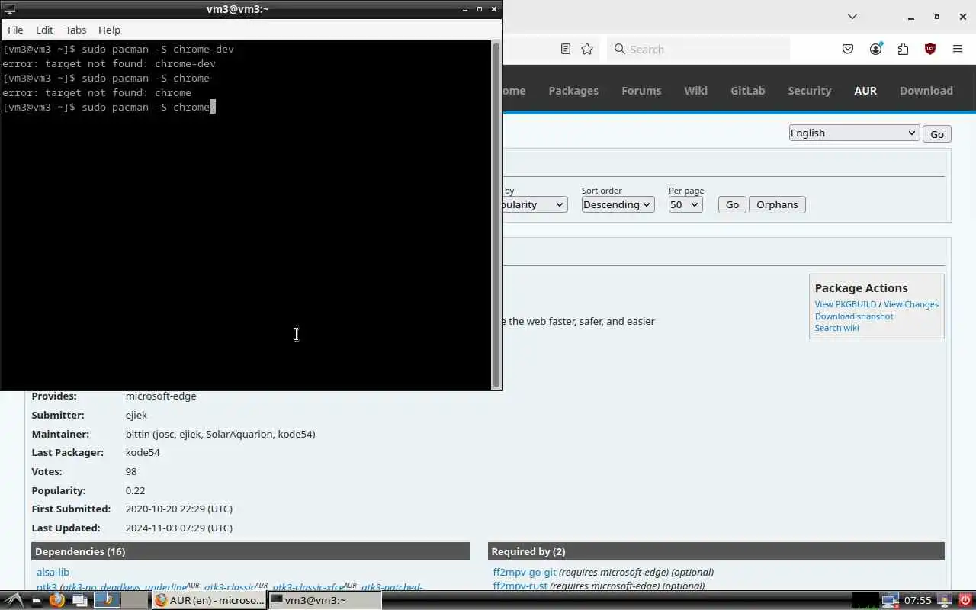Open removable media tray icon
Image resolution: width=976 pixels, height=610 pixels.
944,600
